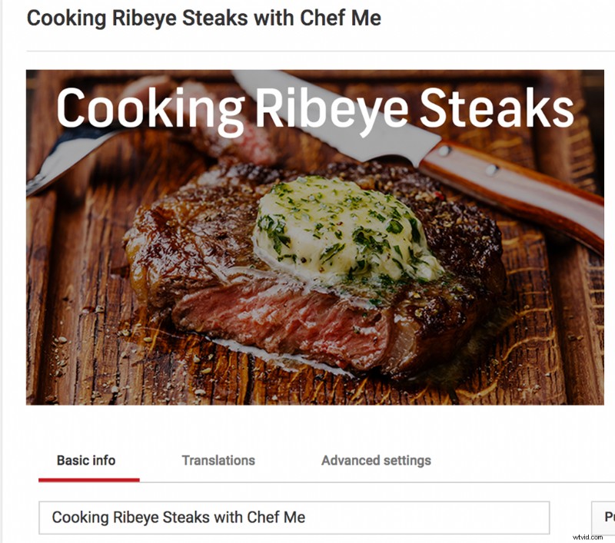Switch to the Basic info tab
This screenshot has width=615, height=543.
click(x=86, y=460)
